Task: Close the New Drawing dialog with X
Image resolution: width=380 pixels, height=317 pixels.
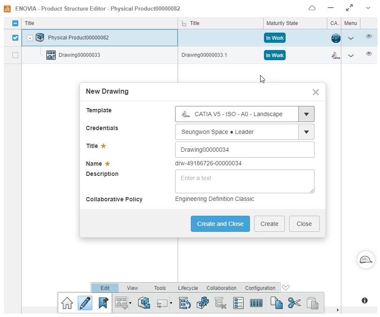Action: point(315,92)
